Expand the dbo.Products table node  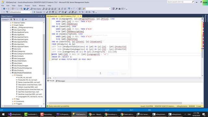pyautogui.click(x=11, y=71)
